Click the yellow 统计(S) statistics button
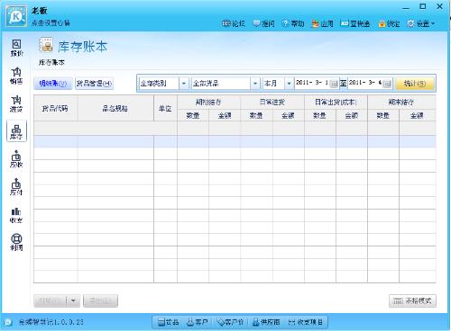This screenshot has width=451, height=331. [415, 84]
